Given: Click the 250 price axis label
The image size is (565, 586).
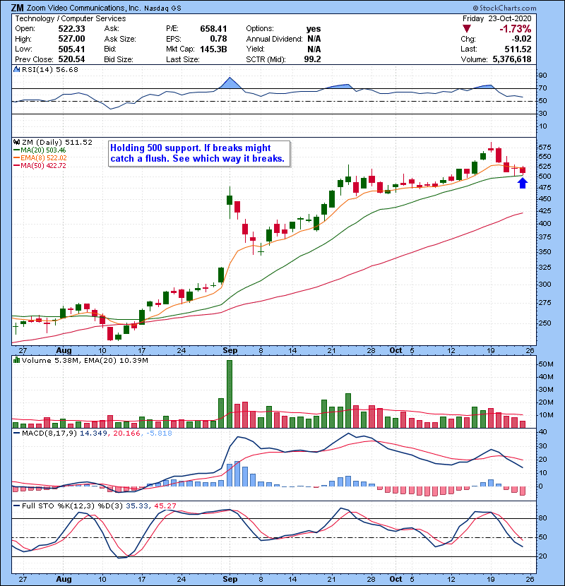Looking at the screenshot, I should 545,323.
